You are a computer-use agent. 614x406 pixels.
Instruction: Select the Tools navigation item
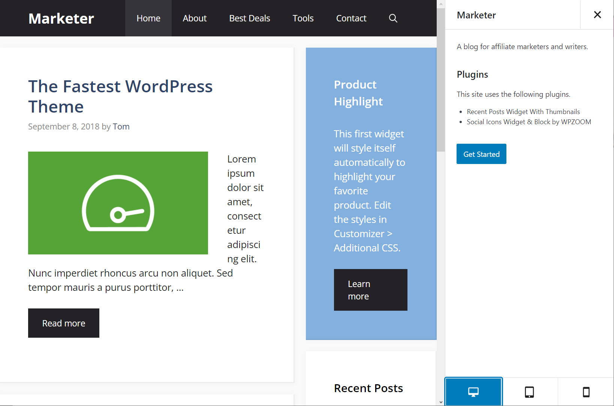click(x=303, y=18)
